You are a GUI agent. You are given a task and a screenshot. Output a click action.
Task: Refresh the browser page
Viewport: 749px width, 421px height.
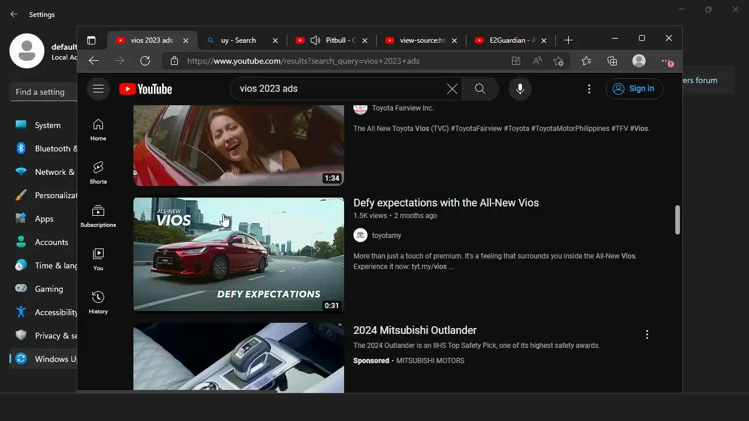tap(145, 61)
